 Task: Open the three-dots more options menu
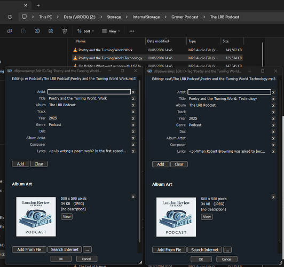pyautogui.click(x=132, y=31)
